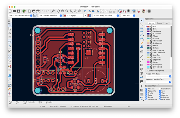Click the Save board icon
The width and height of the screenshot is (180, 118).
coord(19,11)
